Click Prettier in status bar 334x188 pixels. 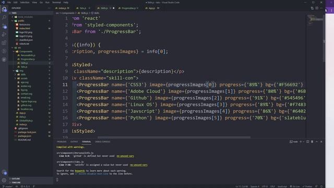pyautogui.click(x=307, y=186)
